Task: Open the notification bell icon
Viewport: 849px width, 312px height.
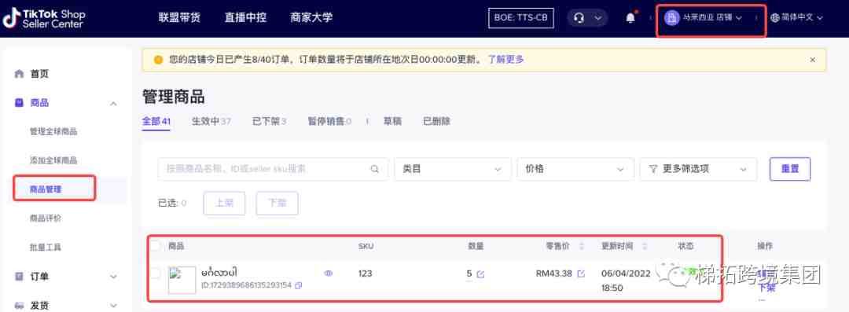Action: [x=630, y=18]
